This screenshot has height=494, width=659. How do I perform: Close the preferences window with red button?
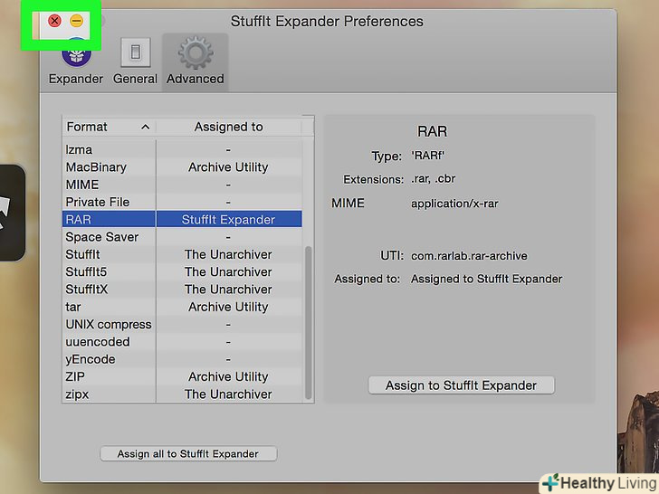point(54,21)
